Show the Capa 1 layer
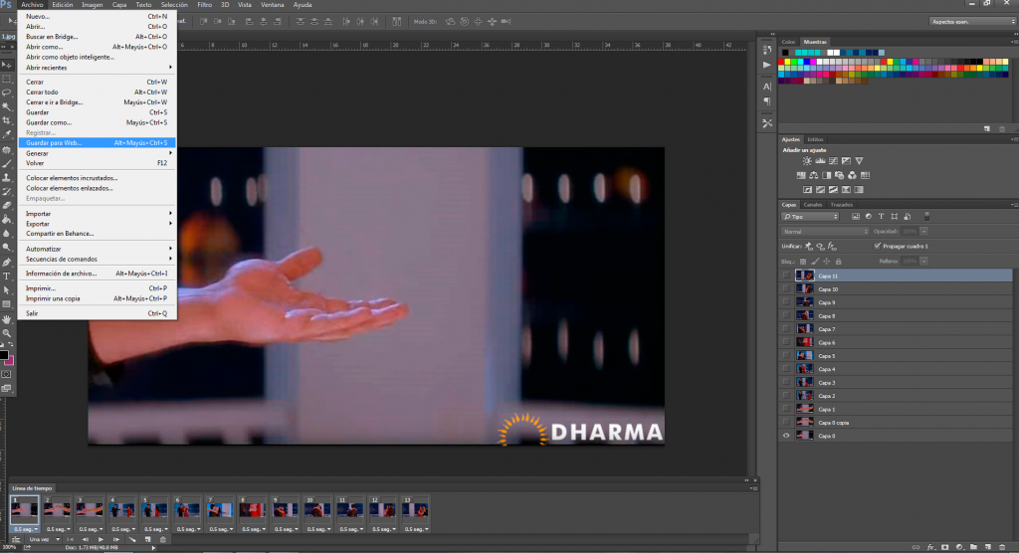Screen dimensions: 1019x553 (x=786, y=410)
